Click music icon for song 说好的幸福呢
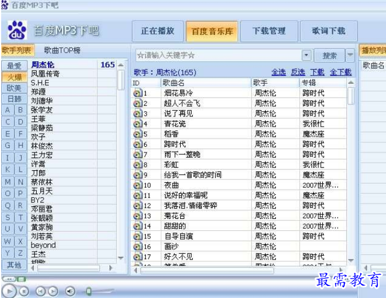 click(x=138, y=195)
